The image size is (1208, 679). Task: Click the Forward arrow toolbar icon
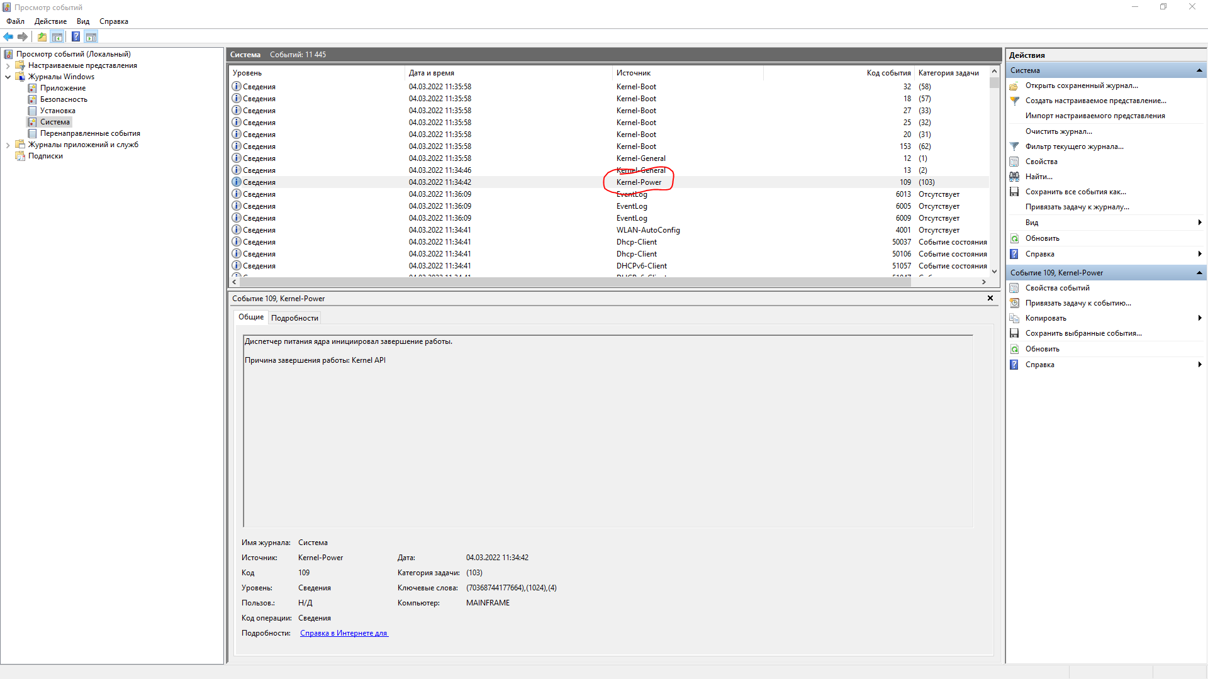click(23, 36)
